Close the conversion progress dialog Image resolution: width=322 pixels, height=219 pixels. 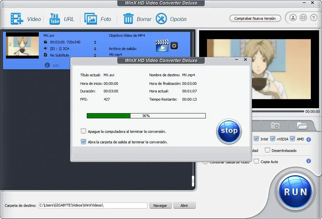pyautogui.click(x=245, y=60)
